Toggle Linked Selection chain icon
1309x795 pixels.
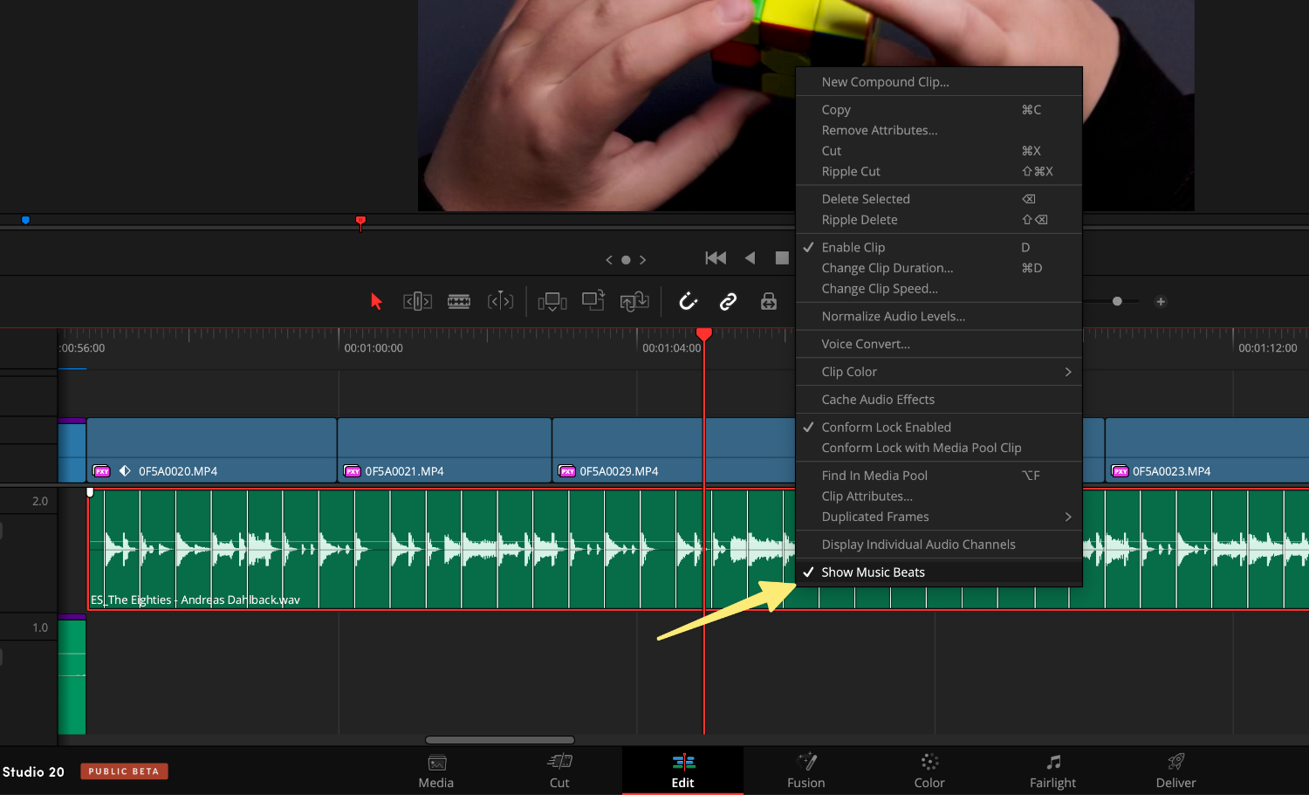click(x=728, y=301)
